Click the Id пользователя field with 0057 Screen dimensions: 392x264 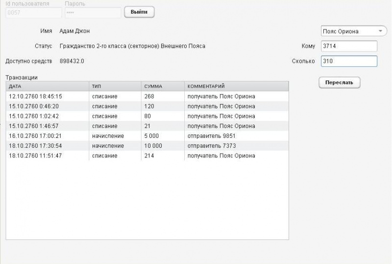click(33, 13)
